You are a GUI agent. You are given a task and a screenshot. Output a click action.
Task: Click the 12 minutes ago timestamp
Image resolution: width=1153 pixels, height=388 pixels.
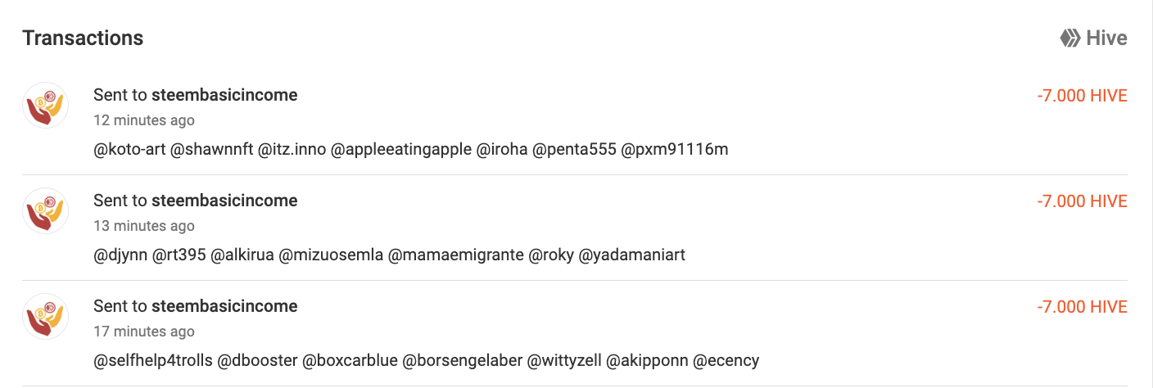click(x=144, y=120)
